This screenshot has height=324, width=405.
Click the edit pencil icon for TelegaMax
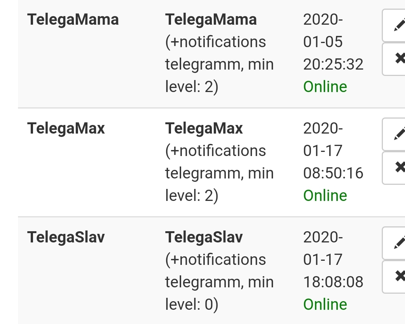(398, 134)
